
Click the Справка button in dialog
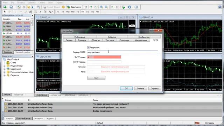pos(155,89)
